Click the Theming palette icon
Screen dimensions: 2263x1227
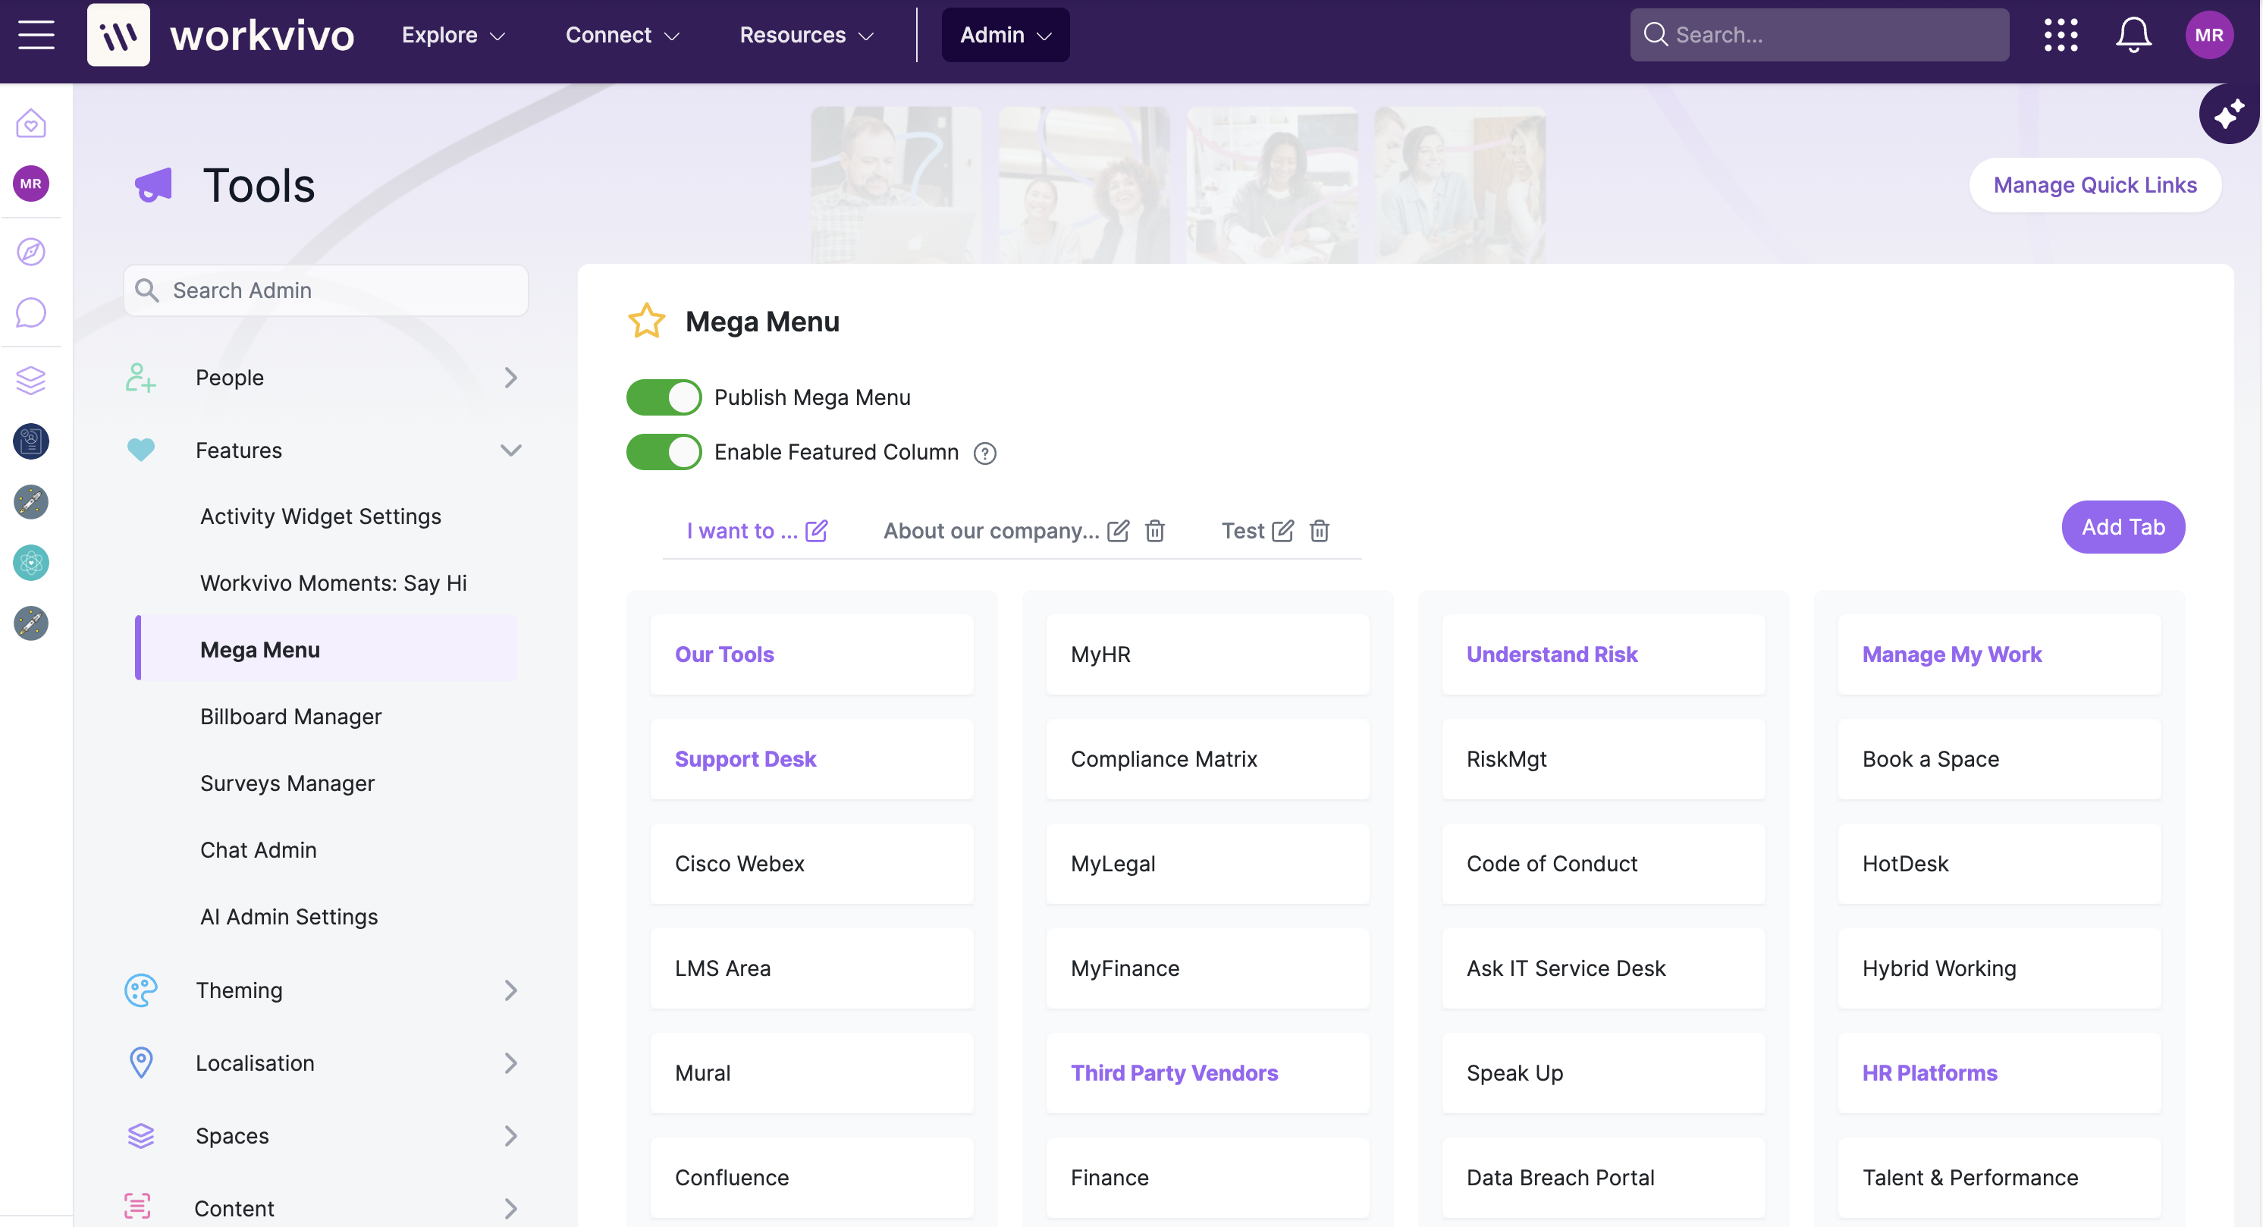[140, 990]
